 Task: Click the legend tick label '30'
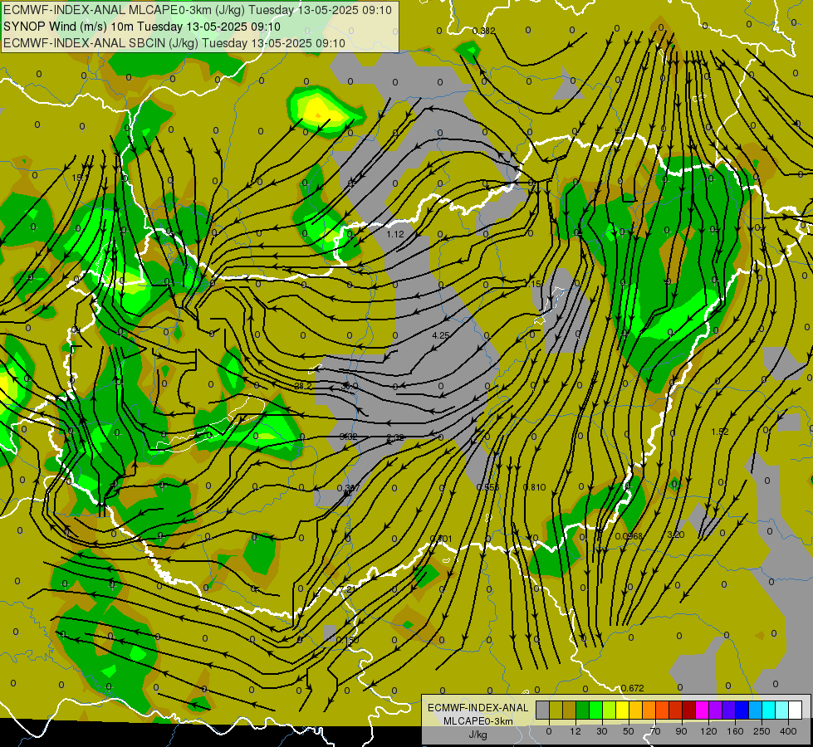[x=602, y=731]
